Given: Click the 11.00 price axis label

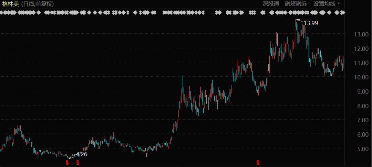Looking at the screenshot, I should click(x=361, y=63).
